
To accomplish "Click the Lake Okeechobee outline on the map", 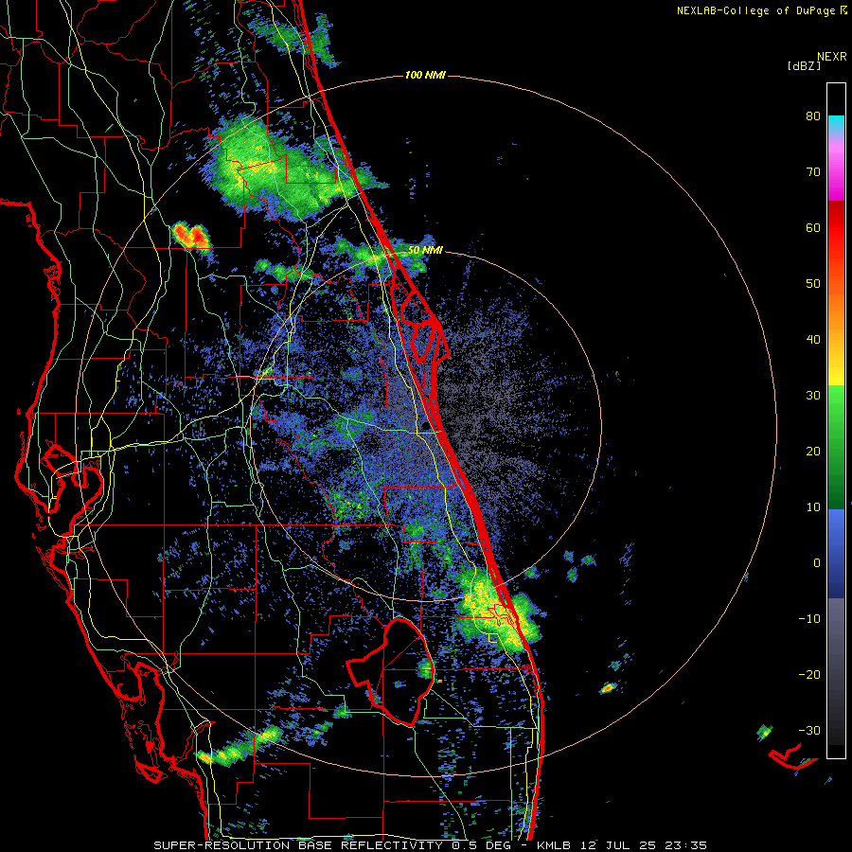I will coord(390,671).
